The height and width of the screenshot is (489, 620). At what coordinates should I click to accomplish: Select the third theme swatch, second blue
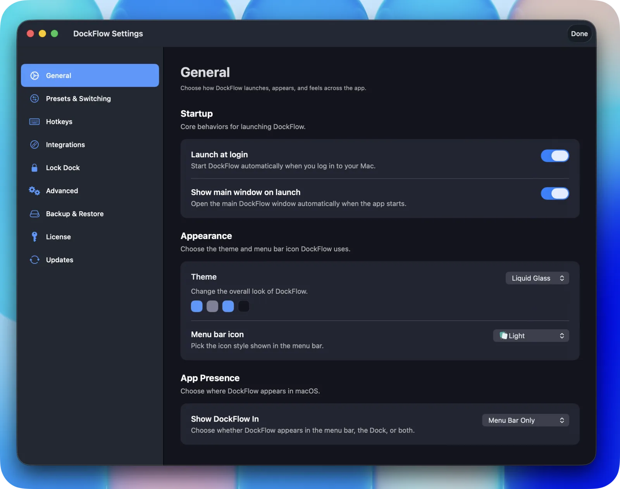tap(228, 306)
